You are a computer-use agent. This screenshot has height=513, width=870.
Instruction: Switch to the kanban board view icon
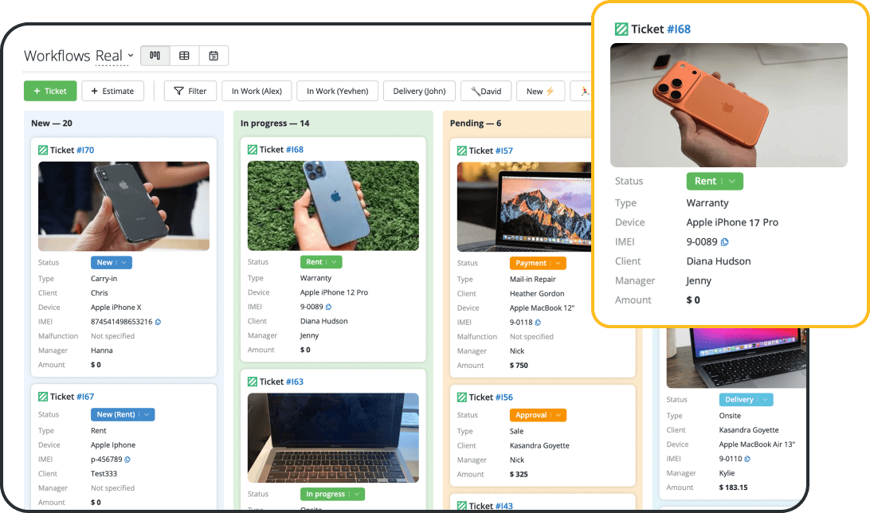pyautogui.click(x=155, y=56)
